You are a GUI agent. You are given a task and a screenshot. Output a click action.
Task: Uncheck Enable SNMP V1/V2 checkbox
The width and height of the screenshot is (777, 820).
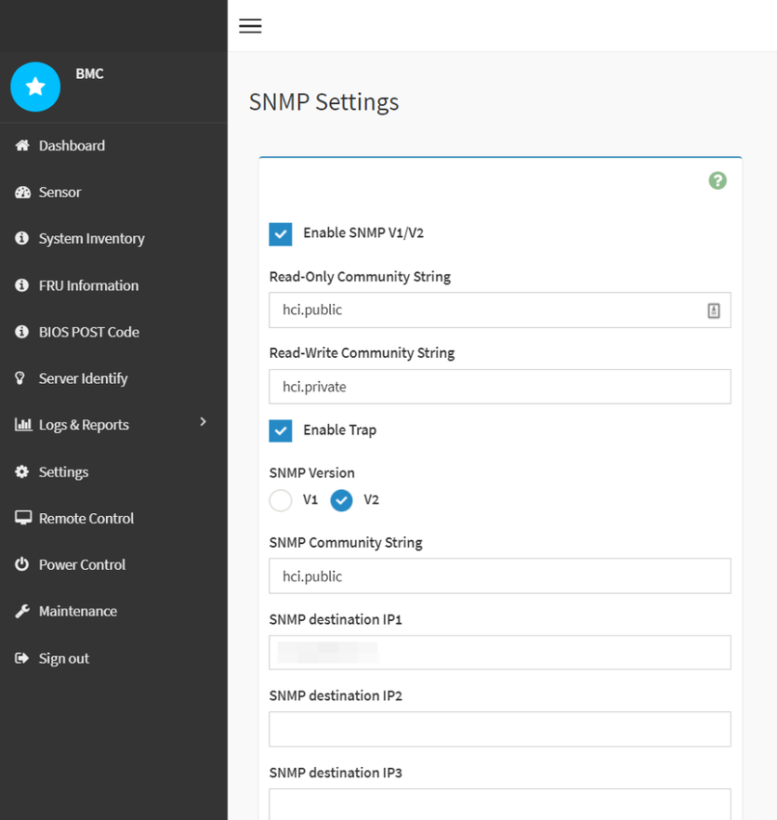(x=281, y=233)
